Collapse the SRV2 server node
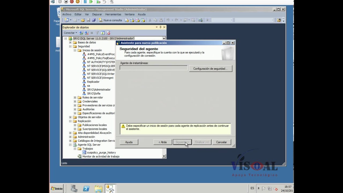Image resolution: width=343 pixels, height=193 pixels. point(66,39)
